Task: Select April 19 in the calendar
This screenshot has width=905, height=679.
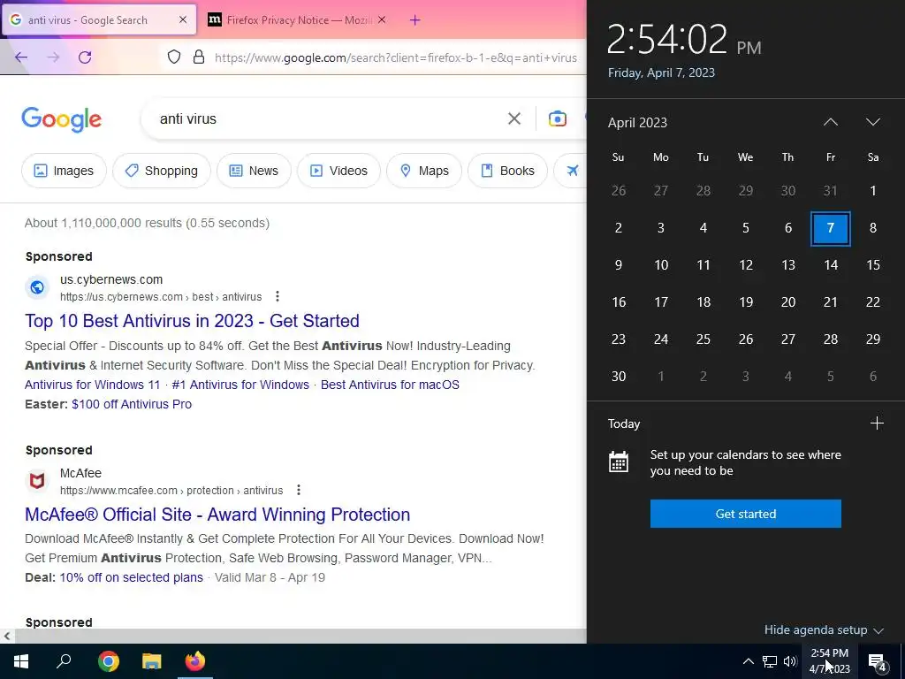Action: (745, 302)
